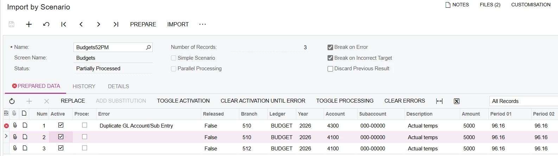Image resolution: width=558 pixels, height=156 pixels.
Task: Run the Prepare action
Action: [x=143, y=24]
